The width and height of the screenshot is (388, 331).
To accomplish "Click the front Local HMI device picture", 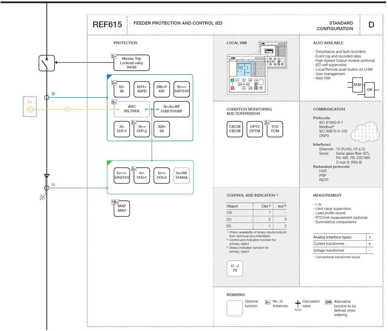I will pyautogui.click(x=247, y=75).
